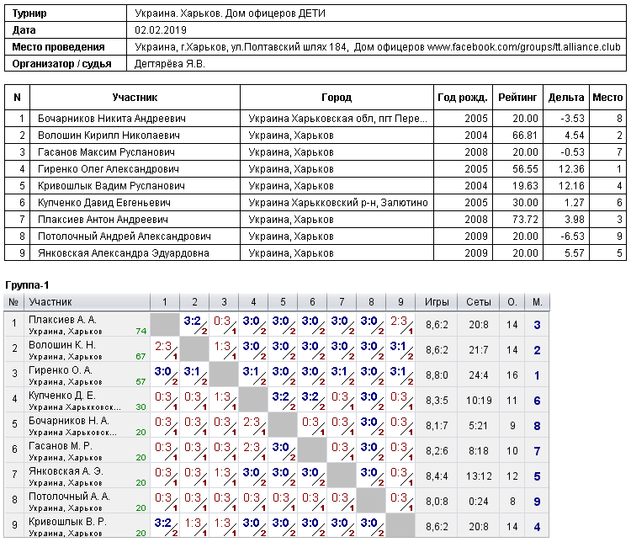Click the Дельта column header

566,98
